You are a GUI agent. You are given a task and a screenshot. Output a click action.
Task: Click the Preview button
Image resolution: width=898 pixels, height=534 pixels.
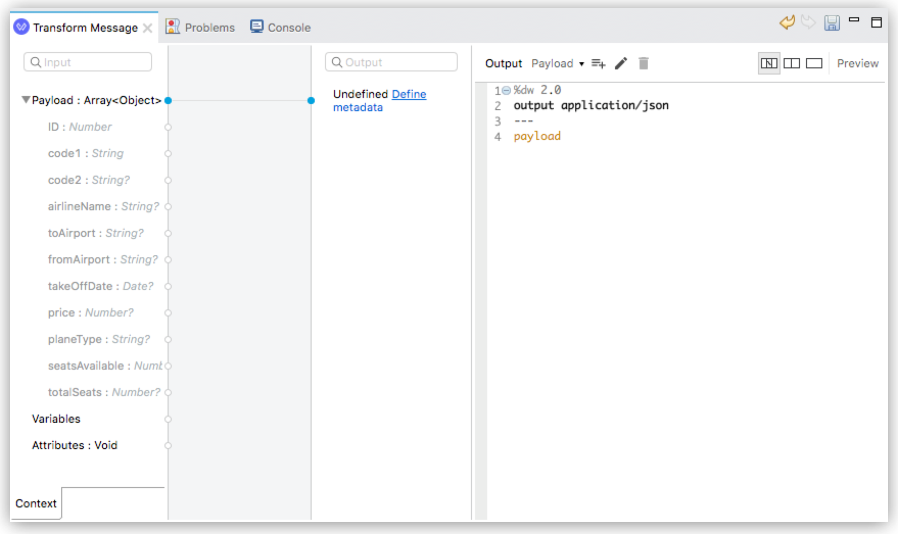pos(857,63)
